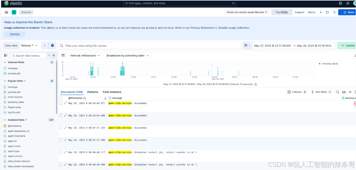Open the keyboard shortcuts icon in the table toolbar
Screen dimensions: 356x170
tap(344, 92)
